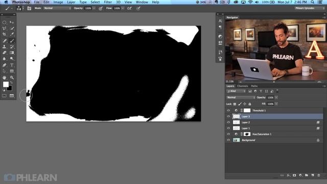
Task: Create new adjustment layer icon
Action: pos(300,175)
